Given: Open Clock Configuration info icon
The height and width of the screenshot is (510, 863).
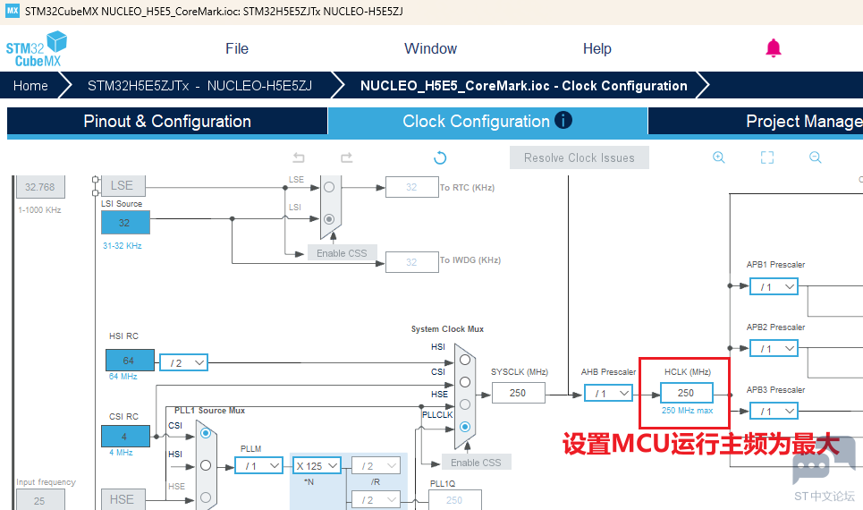Looking at the screenshot, I should tap(563, 120).
